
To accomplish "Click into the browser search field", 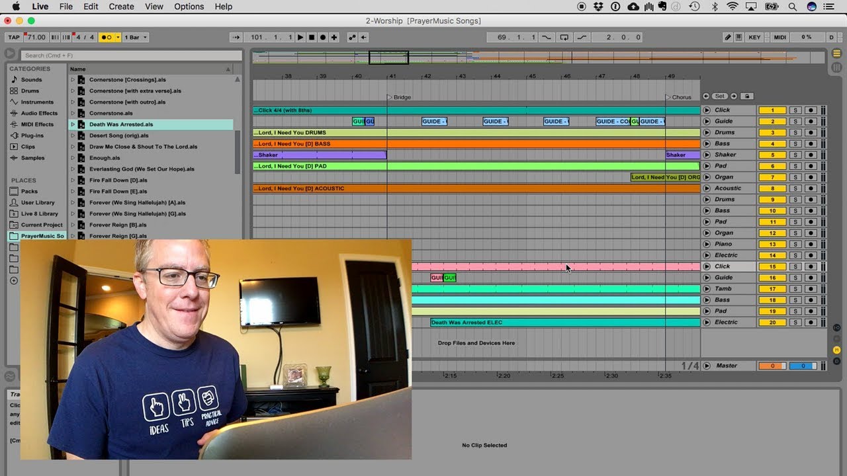I will [131, 56].
